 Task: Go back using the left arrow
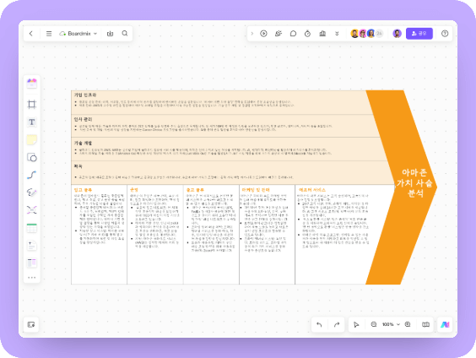[31, 34]
